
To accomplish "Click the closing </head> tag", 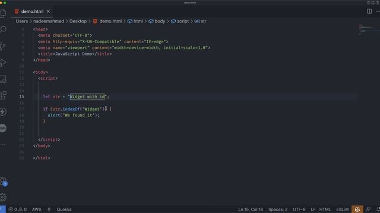I will [42, 60].
